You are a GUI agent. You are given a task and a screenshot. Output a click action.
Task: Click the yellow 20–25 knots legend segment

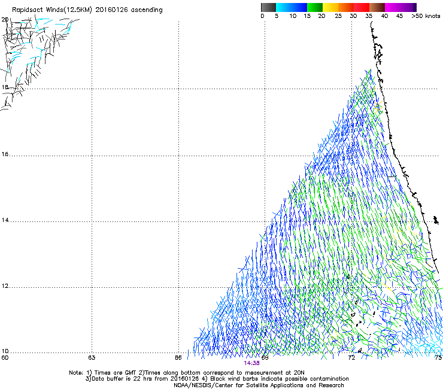point(330,7)
